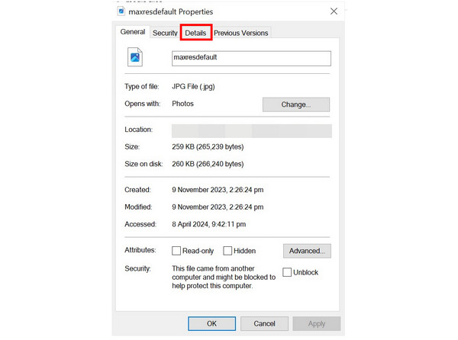This screenshot has height=340, width=458.
Task: Open the Advanced... attributes dialog
Action: click(307, 251)
